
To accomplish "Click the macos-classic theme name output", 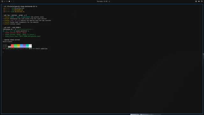I will (8, 42).
